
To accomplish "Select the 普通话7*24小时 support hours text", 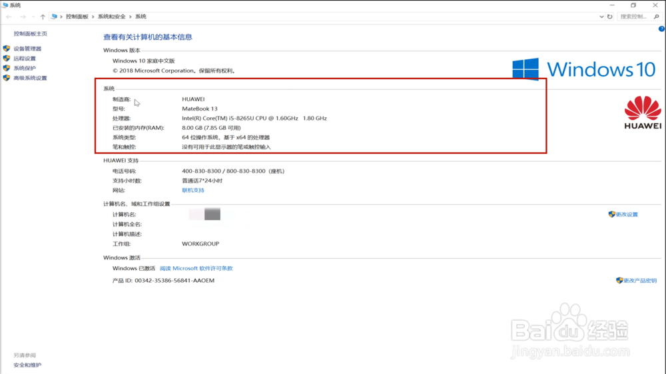I will [x=202, y=181].
